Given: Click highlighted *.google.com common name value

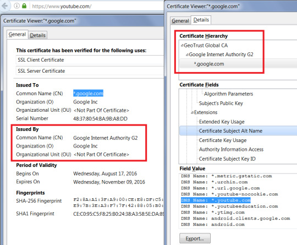Looking at the screenshot, I should 88,93.
